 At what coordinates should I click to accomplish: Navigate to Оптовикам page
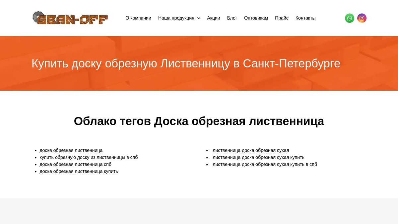[256, 18]
